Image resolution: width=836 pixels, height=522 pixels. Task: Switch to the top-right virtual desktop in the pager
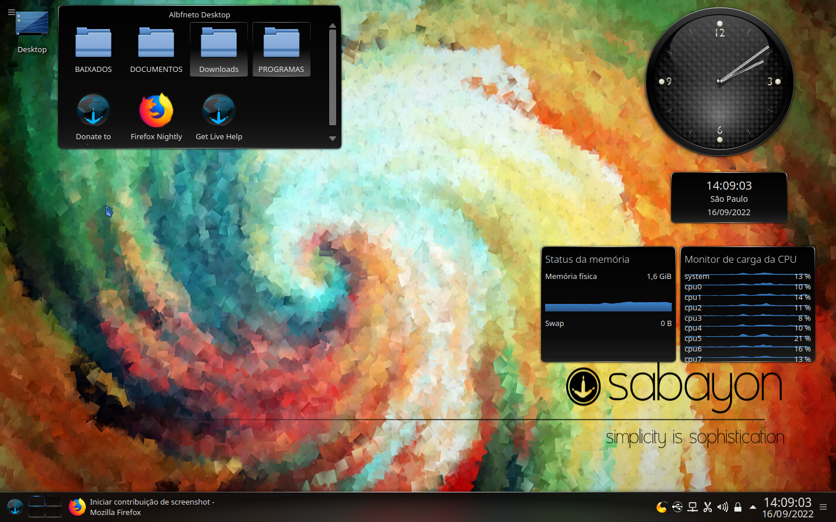pos(53,501)
